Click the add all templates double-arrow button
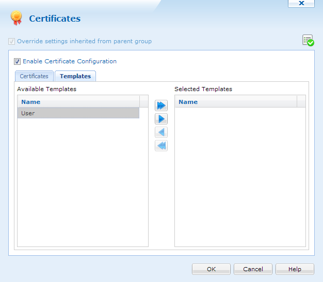The width and height of the screenshot is (323, 282). tap(161, 105)
